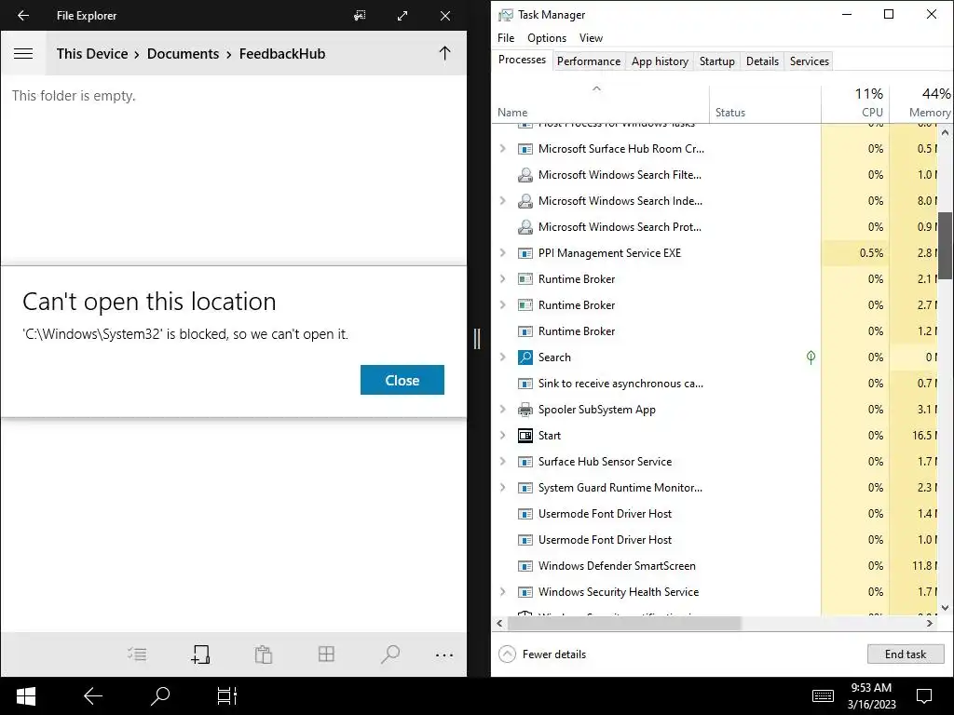Screen dimensions: 954x715
Task: Switch to the Startup tab
Action: tap(716, 61)
